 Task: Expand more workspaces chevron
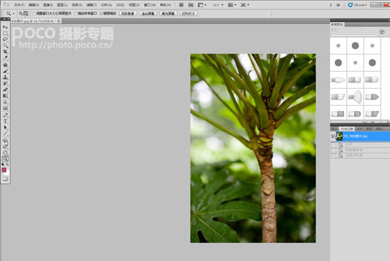[x=338, y=5]
